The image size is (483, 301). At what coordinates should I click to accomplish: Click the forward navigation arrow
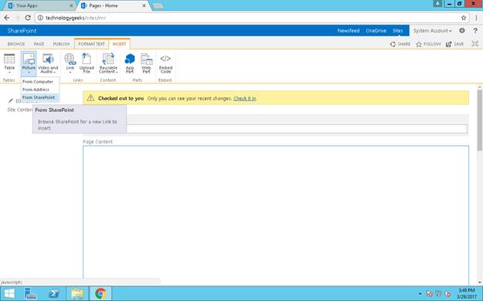click(17, 18)
